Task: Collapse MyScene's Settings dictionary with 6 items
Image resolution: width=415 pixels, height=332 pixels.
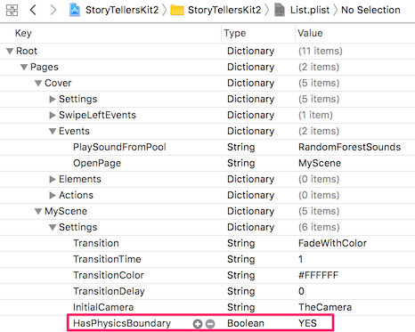Action: [x=53, y=227]
